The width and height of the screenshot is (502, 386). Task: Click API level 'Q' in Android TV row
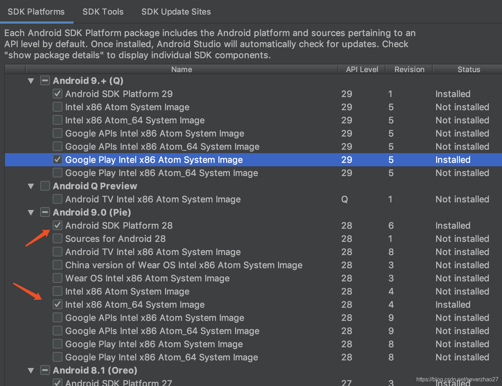click(x=345, y=200)
